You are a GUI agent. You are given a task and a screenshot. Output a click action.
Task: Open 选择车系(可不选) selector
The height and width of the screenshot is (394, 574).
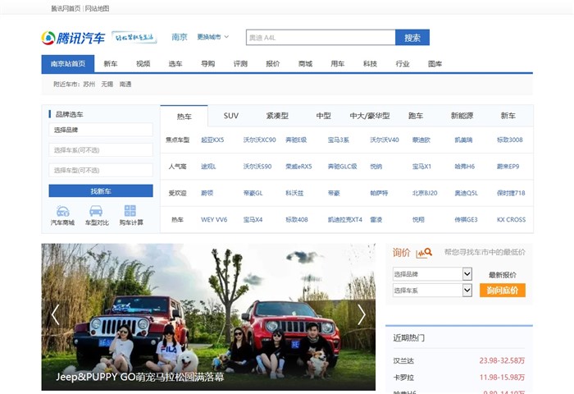click(x=101, y=150)
